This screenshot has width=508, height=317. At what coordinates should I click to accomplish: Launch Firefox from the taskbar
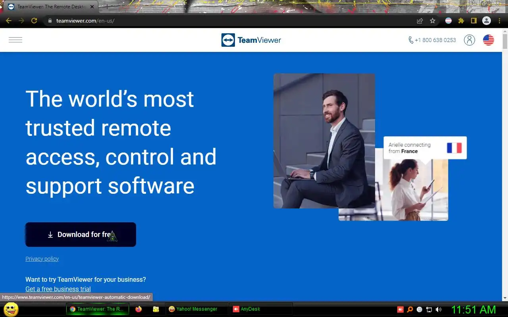tap(139, 309)
